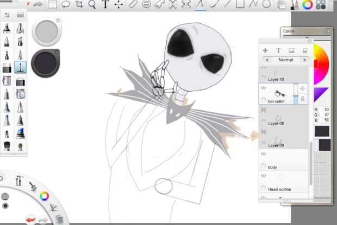Choose the ellipse shape tool

[267, 4]
